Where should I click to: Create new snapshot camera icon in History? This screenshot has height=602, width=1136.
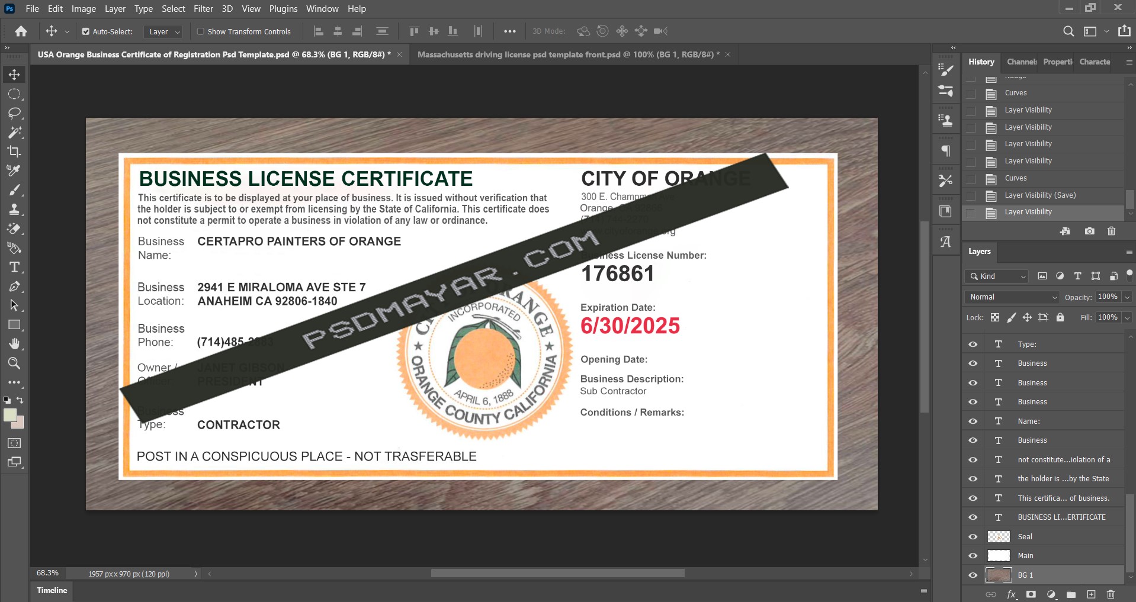(1089, 231)
